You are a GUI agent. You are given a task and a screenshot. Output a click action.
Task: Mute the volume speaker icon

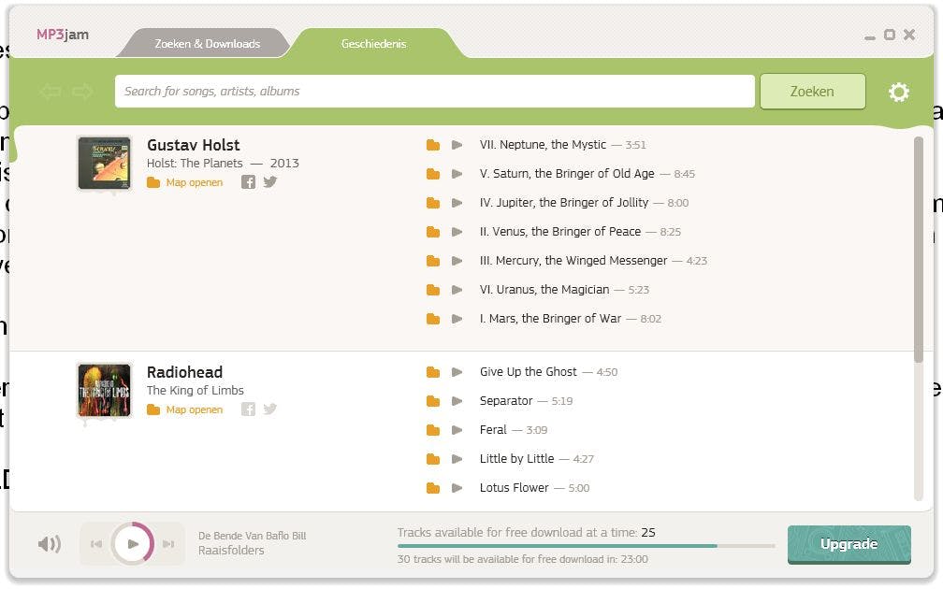tap(49, 544)
